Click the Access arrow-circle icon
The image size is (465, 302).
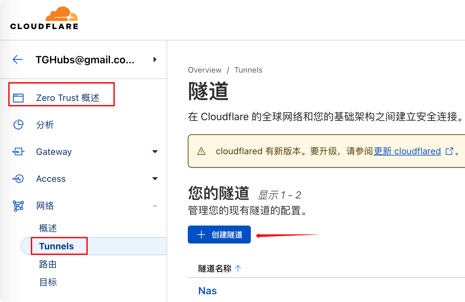(x=18, y=179)
